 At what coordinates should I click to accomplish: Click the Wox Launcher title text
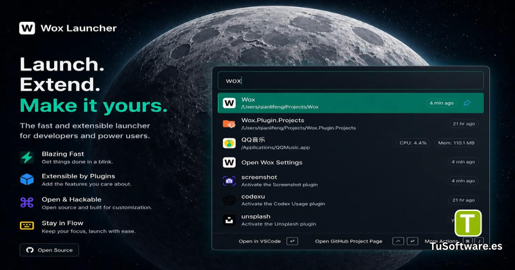point(79,28)
